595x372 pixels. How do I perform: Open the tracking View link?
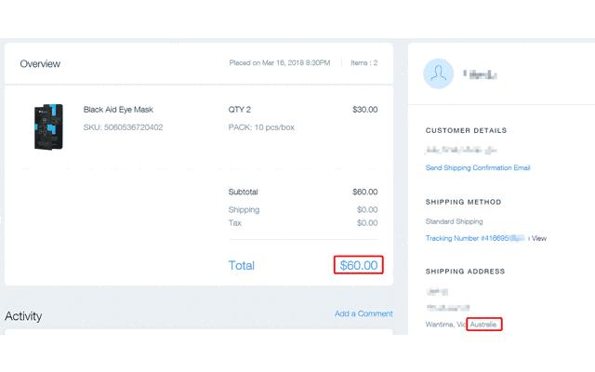coord(539,238)
